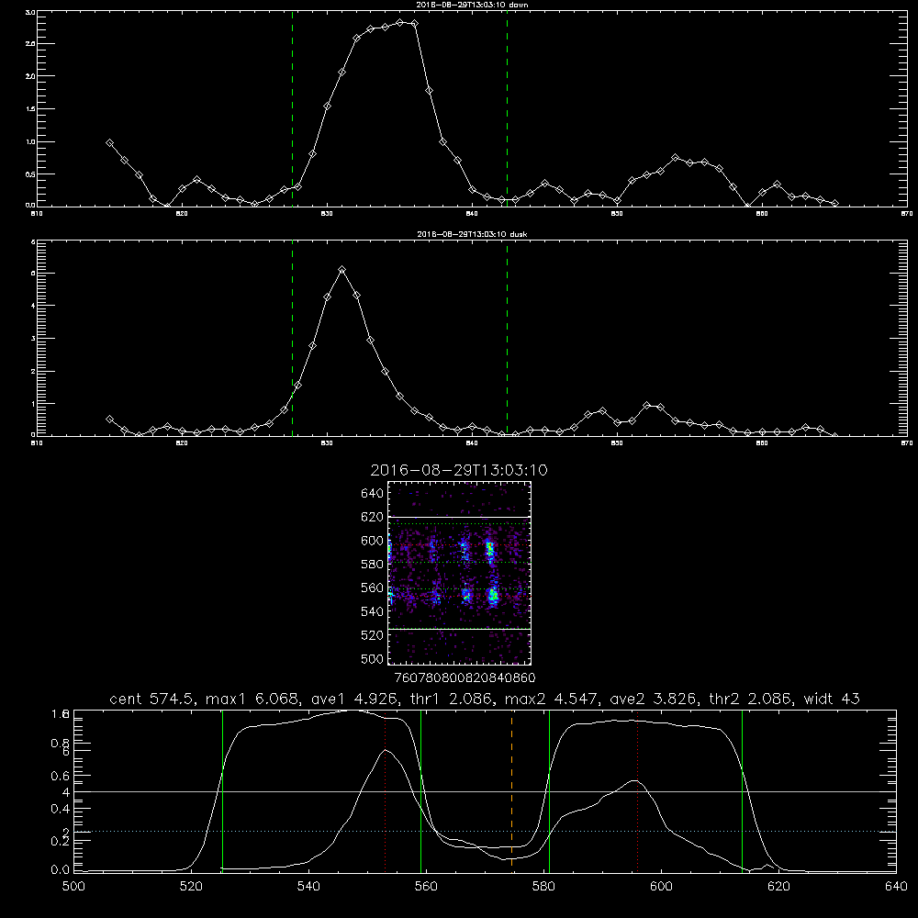The image size is (918, 918).
Task: Click the 520 x-axis label of bottom profile plot
Action: point(191,887)
